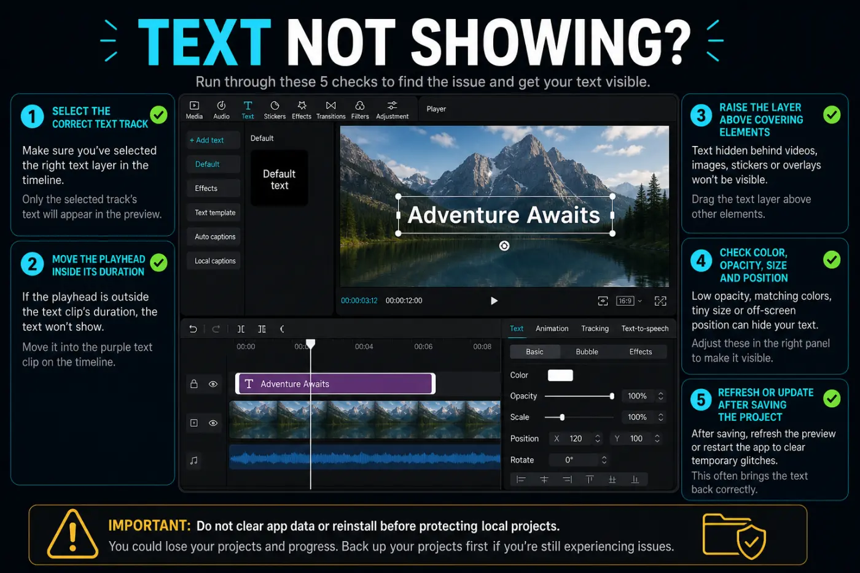Image resolution: width=860 pixels, height=573 pixels.
Task: Click the Opacity slider handle
Action: [612, 396]
